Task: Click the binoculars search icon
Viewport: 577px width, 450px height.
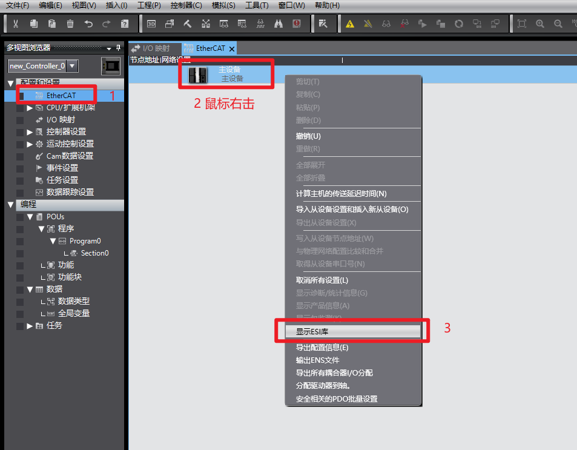Action: click(x=279, y=24)
